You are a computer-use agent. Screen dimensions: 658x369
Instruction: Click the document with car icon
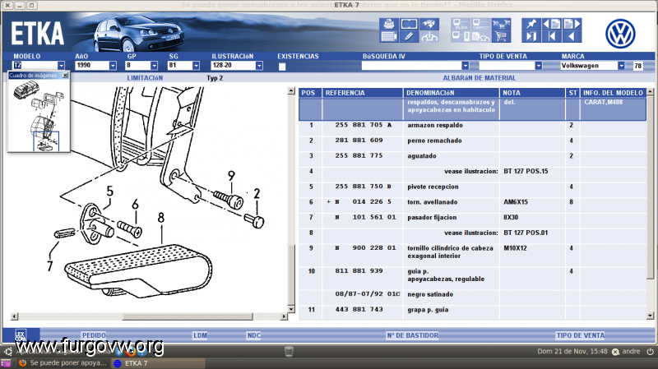pyautogui.click(x=481, y=36)
